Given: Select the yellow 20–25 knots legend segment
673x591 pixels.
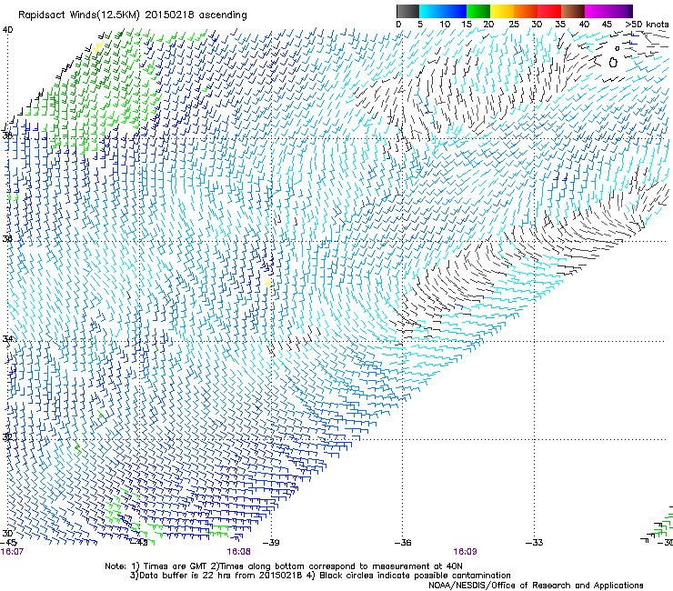Looking at the screenshot, I should (x=502, y=11).
